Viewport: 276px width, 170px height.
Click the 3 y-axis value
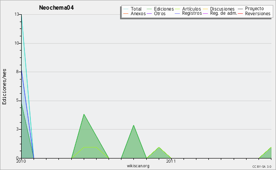tap(17, 129)
